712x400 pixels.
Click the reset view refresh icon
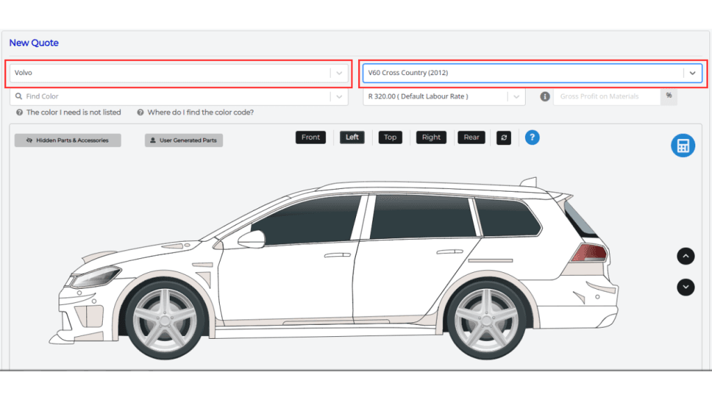tap(504, 137)
